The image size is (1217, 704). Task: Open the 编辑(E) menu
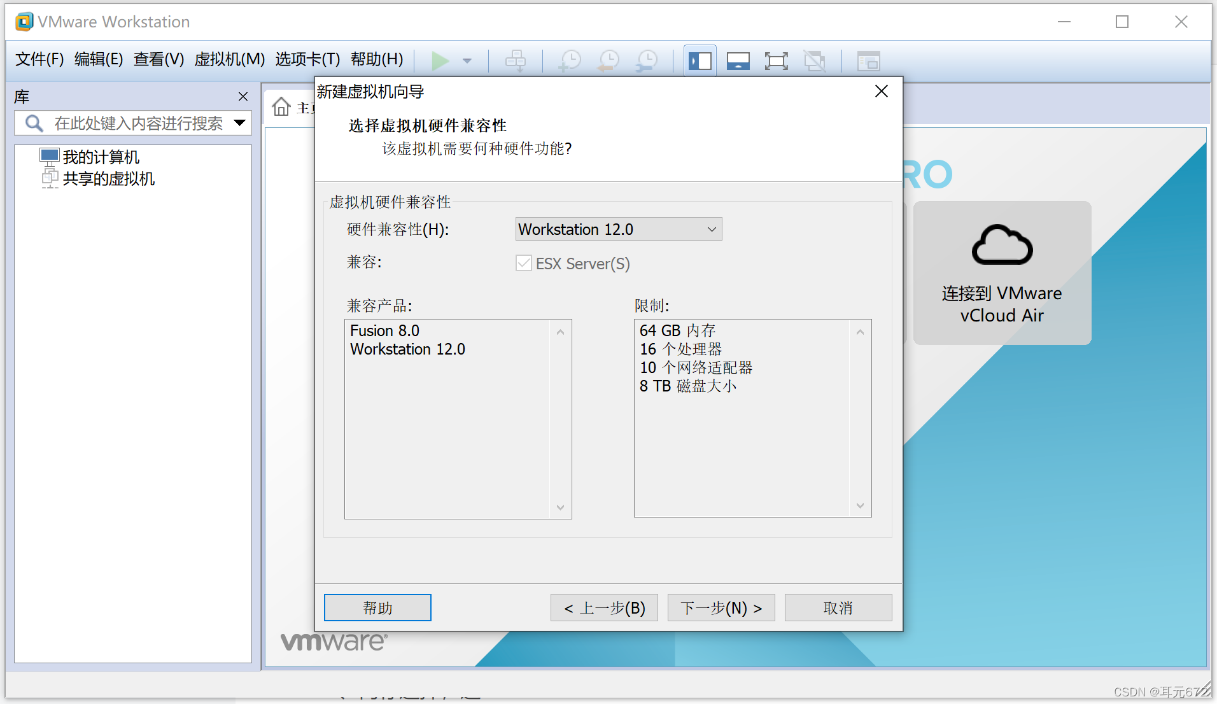99,59
